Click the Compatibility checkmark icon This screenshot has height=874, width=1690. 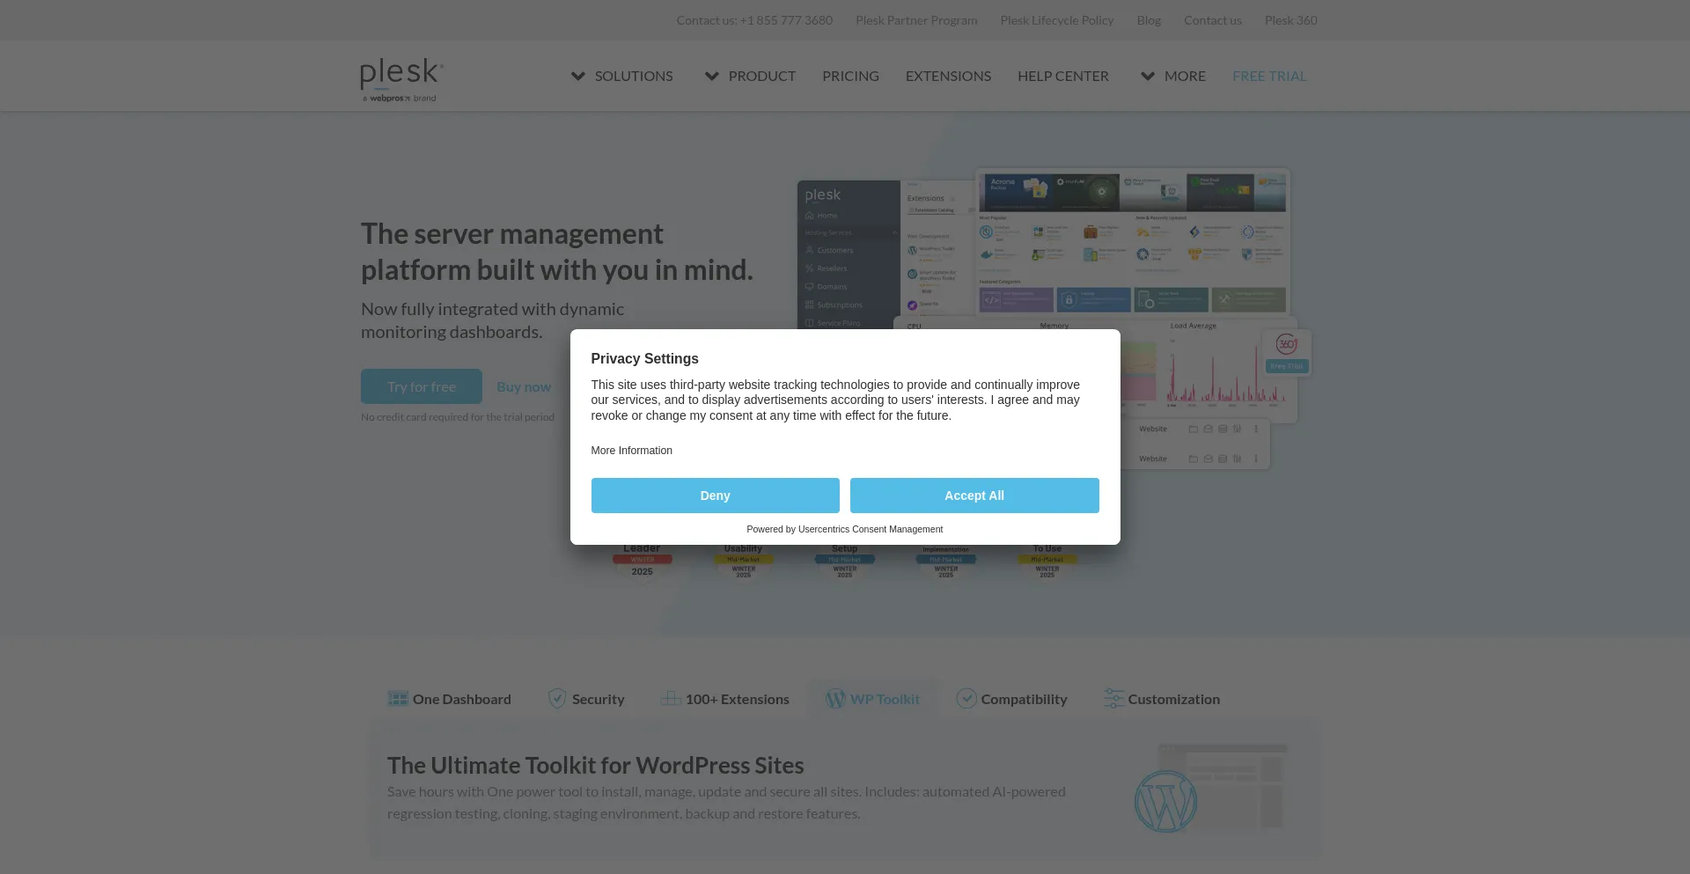tap(966, 699)
